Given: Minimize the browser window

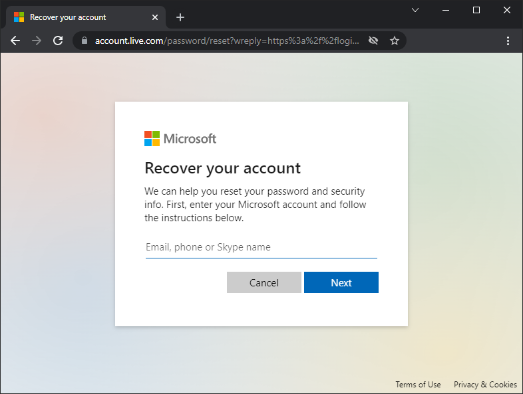Looking at the screenshot, I should point(446,10).
